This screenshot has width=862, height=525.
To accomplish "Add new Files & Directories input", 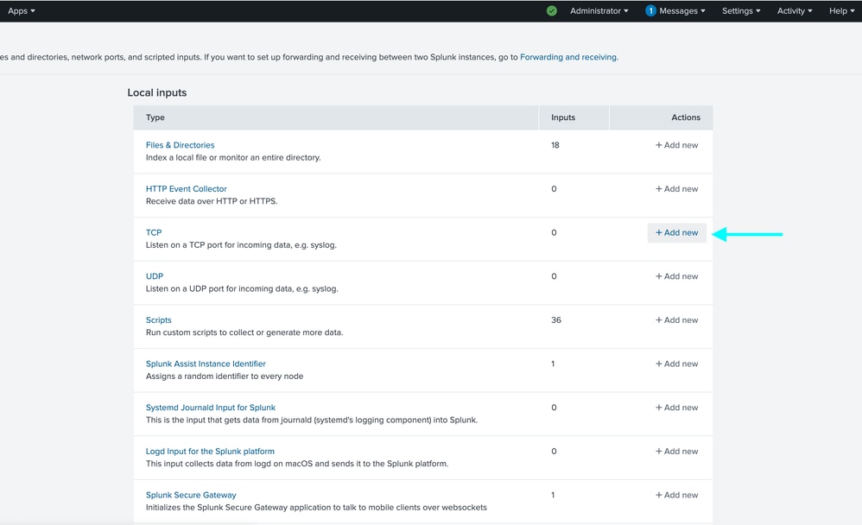I will click(x=677, y=145).
